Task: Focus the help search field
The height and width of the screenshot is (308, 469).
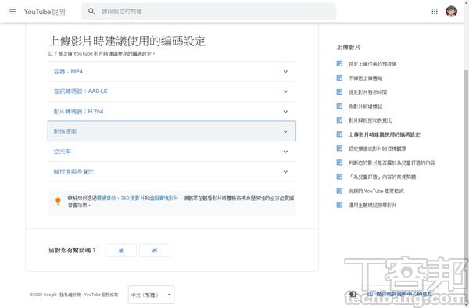Action: (x=209, y=12)
